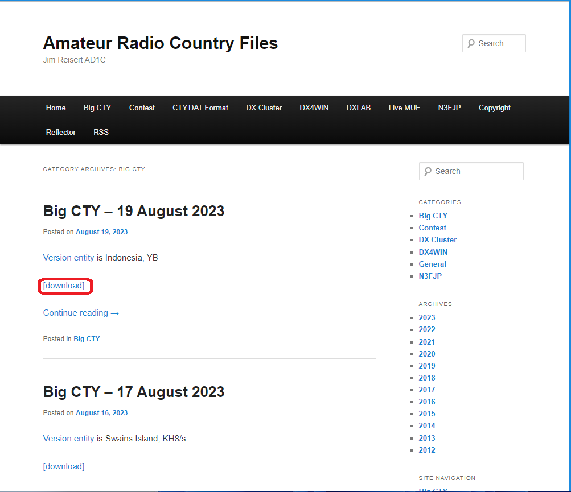The height and width of the screenshot is (492, 571).
Task: Open the RSS feed menu item
Action: click(101, 132)
